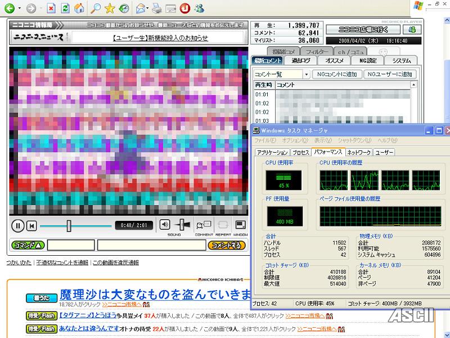Click the ニコニコ広場に行く button

click(x=363, y=29)
